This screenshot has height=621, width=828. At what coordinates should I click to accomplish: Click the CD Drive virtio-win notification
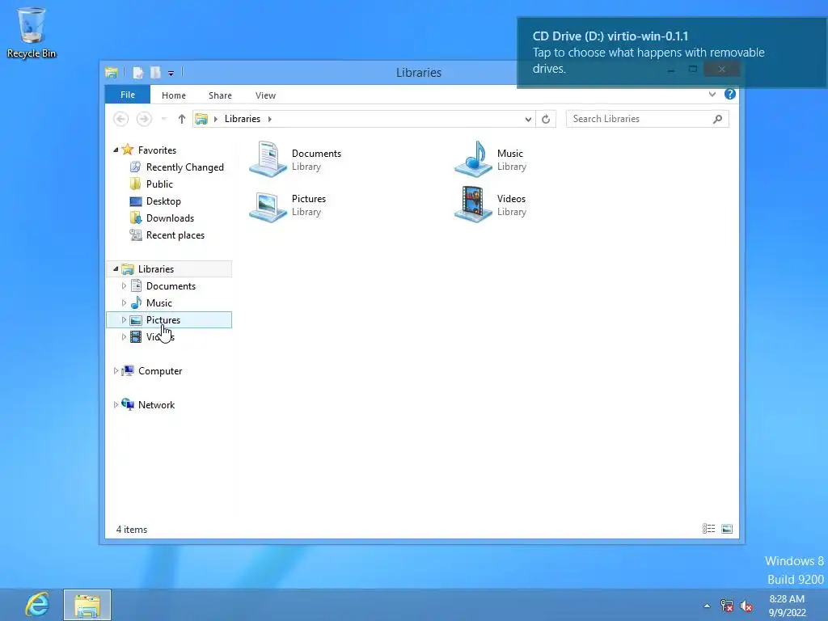point(672,53)
